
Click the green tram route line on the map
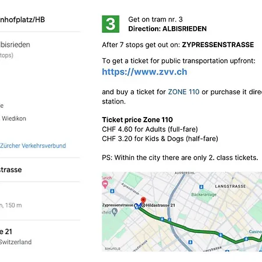[x=194, y=230]
